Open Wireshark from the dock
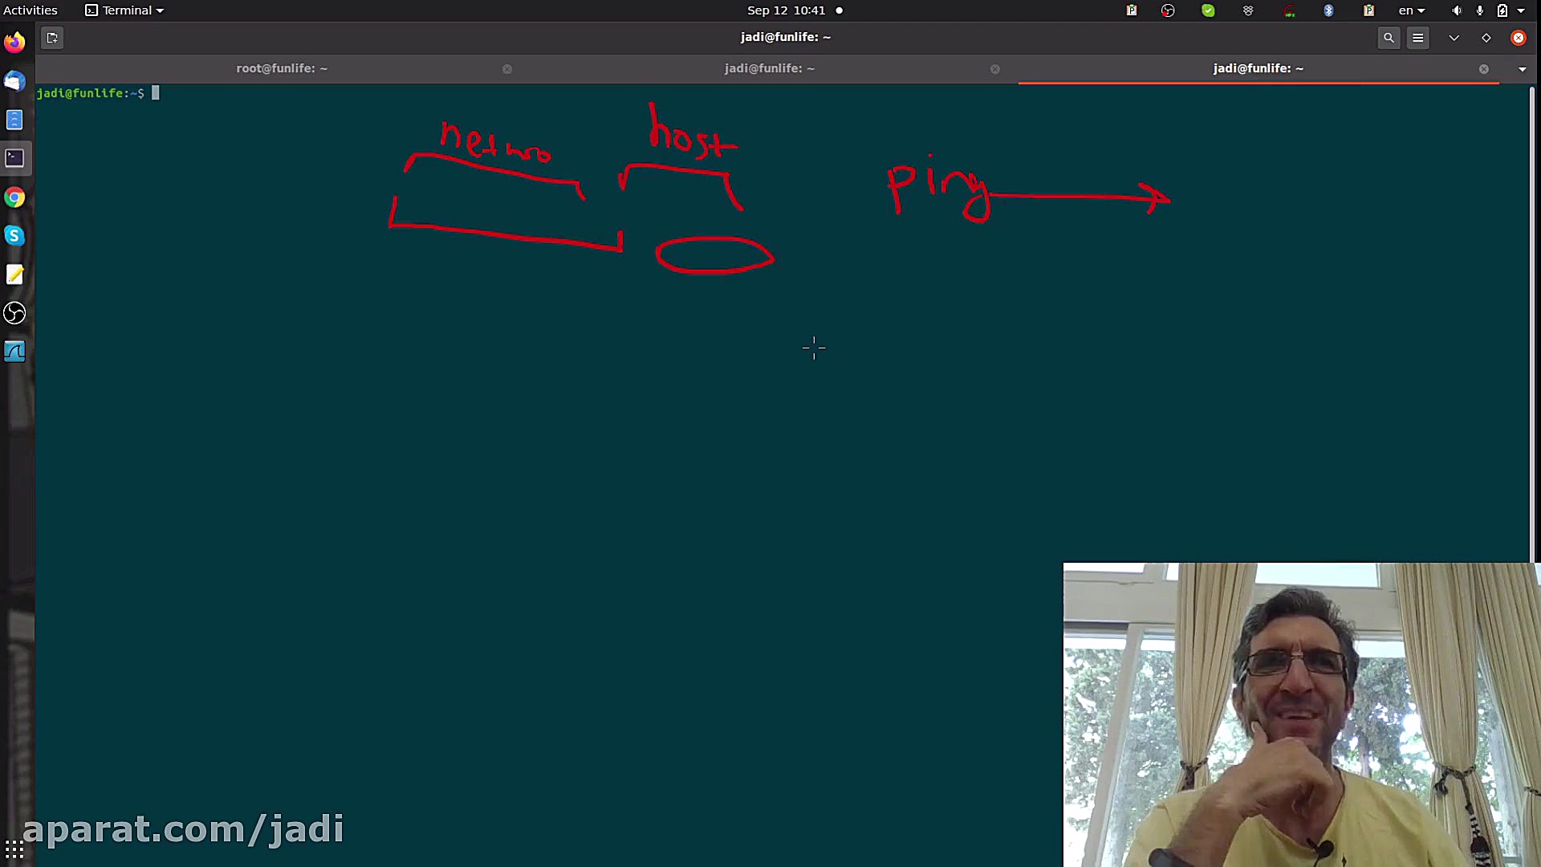1541x867 pixels. 14,352
